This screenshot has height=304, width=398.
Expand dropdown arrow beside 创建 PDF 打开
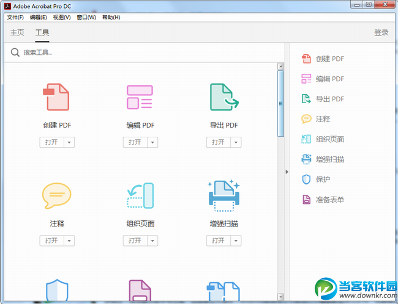coord(69,142)
